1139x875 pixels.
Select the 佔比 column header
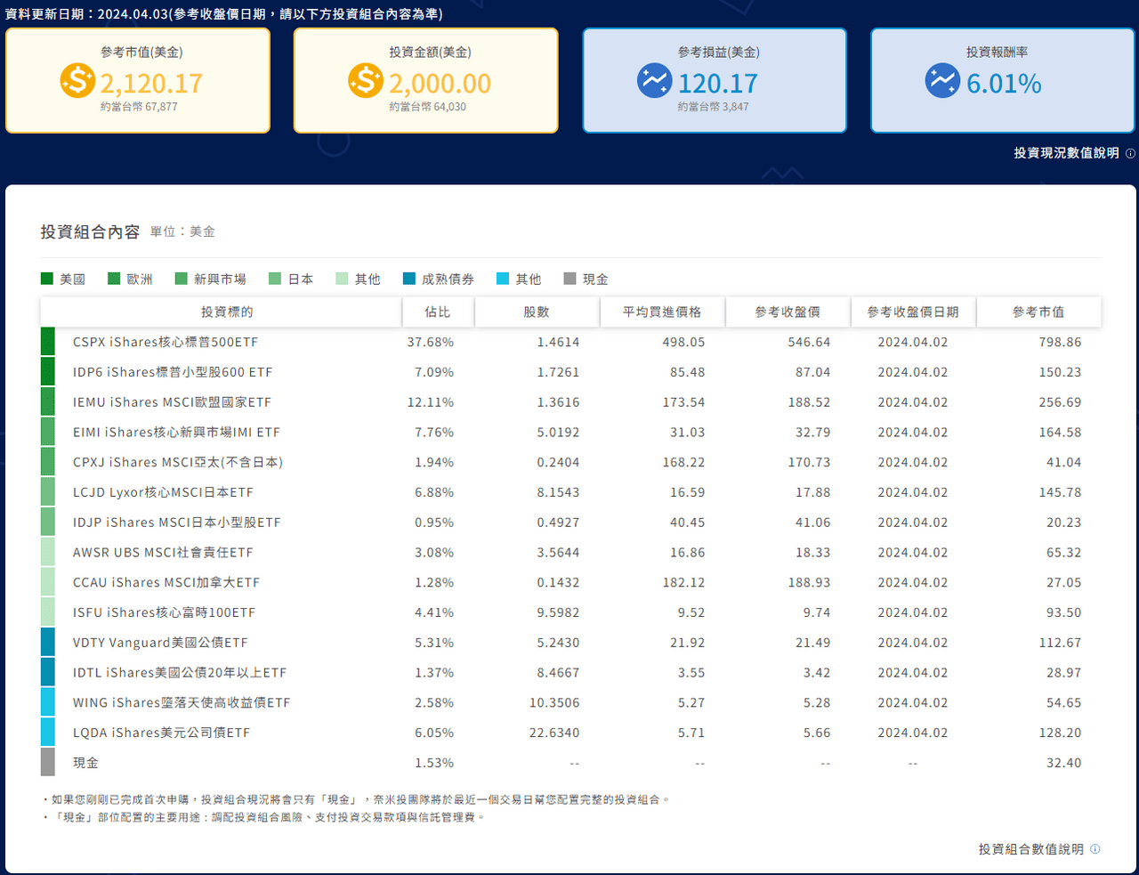pos(437,312)
